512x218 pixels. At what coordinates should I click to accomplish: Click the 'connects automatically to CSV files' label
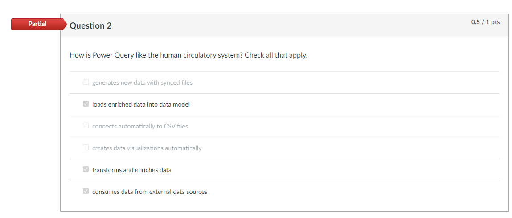click(x=140, y=126)
